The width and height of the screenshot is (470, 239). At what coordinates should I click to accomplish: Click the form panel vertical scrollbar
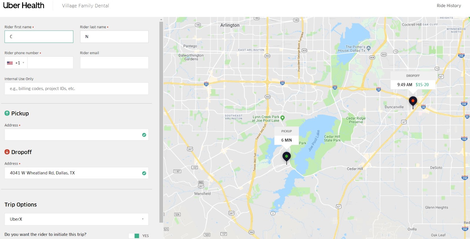(x=161, y=122)
